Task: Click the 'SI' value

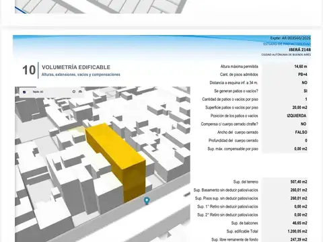Action: click(305, 91)
